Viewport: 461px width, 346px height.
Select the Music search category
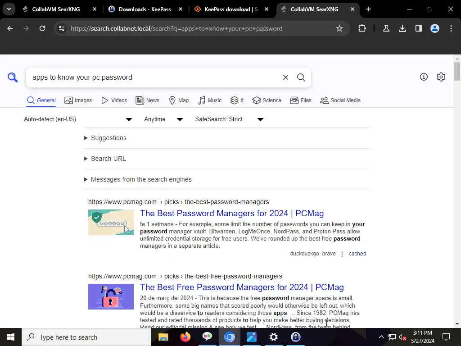click(210, 100)
